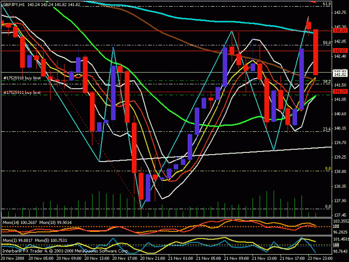Screen dimensions: 349x262
Task: Click the 137.90 price axis value
Action: [340, 201]
